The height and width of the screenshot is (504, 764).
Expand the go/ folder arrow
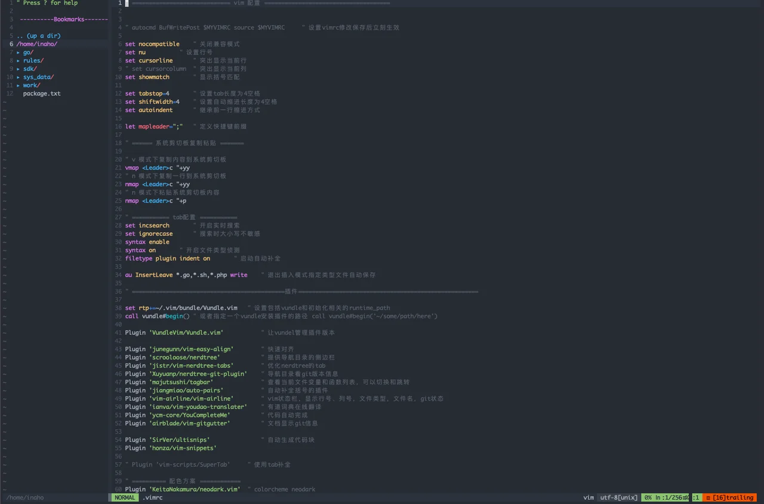tap(19, 53)
